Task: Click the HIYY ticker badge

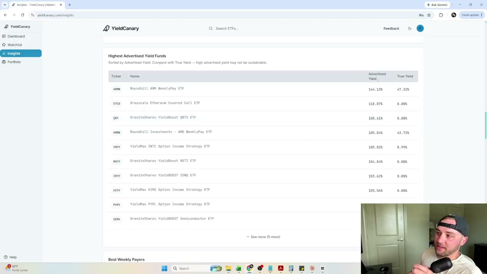Action: [116, 190]
